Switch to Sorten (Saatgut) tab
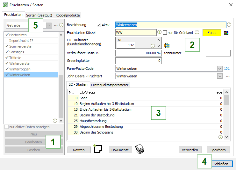Viewport: 236px width, 170px height. (39, 15)
